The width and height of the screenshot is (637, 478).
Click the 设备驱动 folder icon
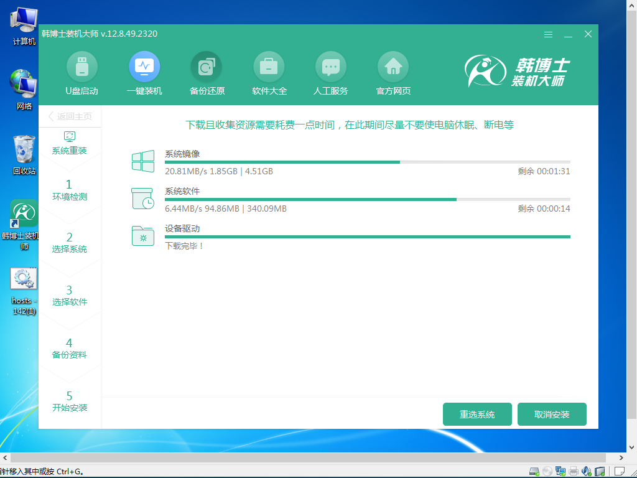[143, 237]
